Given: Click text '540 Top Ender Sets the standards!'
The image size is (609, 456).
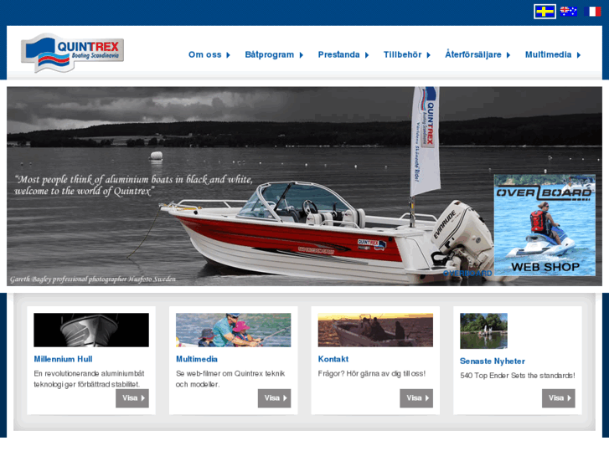Looking at the screenshot, I should tap(518, 376).
